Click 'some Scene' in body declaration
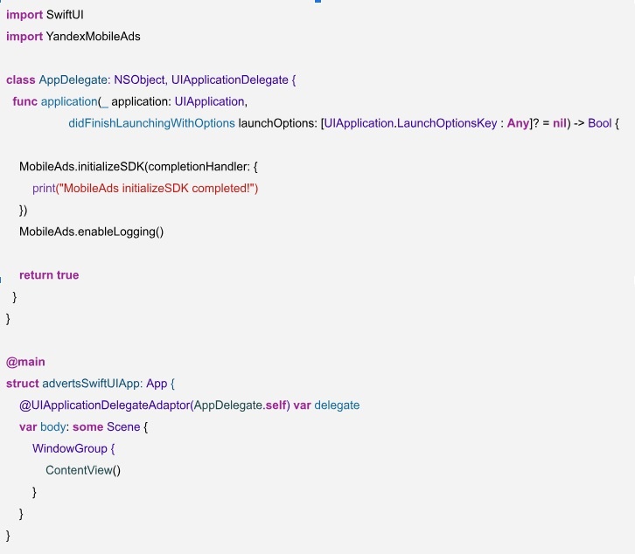Screen dimensions: 635x554 pyautogui.click(x=106, y=427)
